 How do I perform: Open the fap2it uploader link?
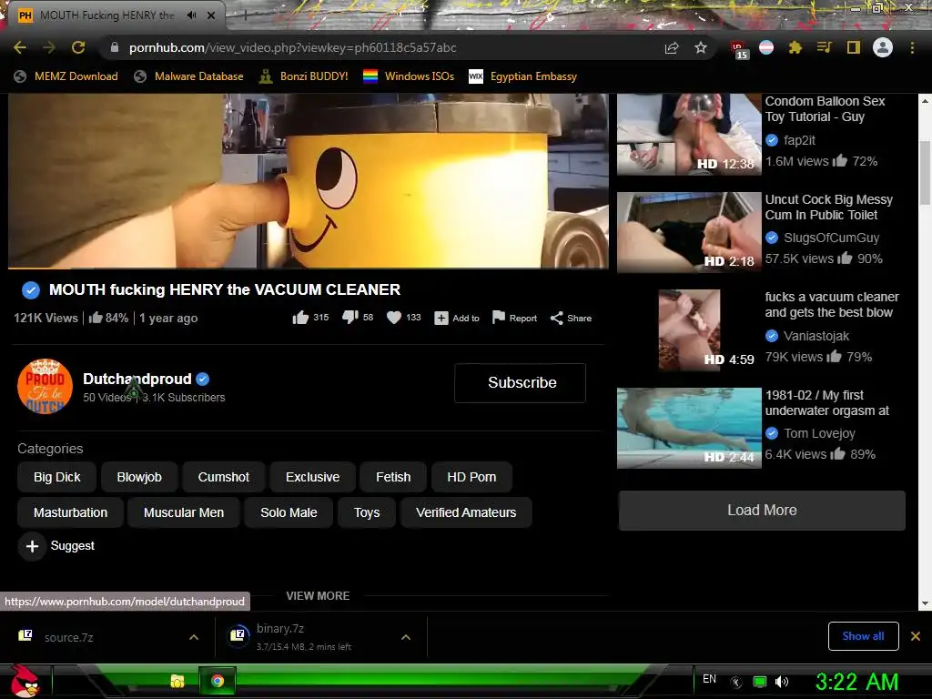tap(799, 140)
